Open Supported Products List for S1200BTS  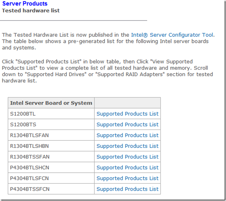127,125
